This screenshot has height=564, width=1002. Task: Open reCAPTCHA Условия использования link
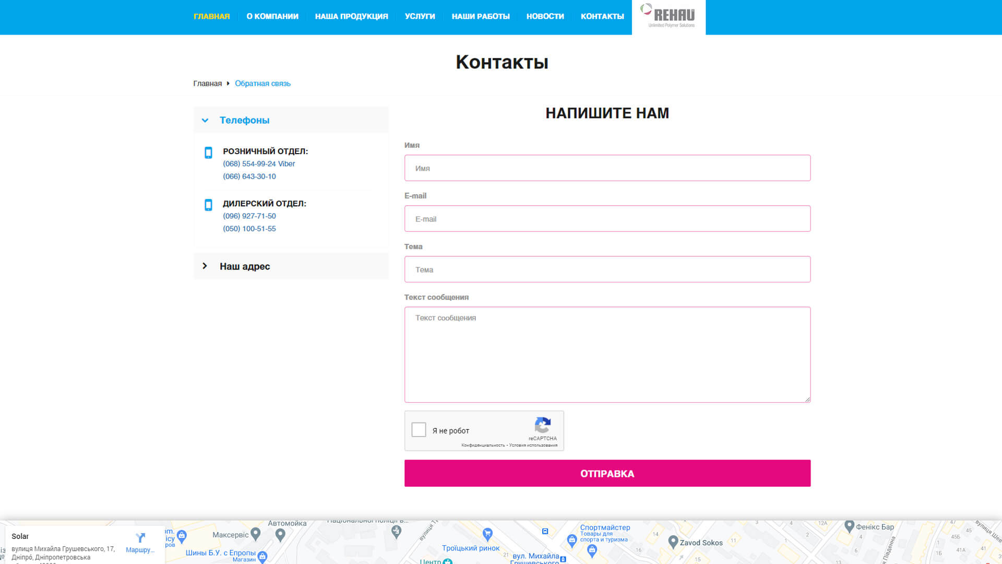coord(533,445)
